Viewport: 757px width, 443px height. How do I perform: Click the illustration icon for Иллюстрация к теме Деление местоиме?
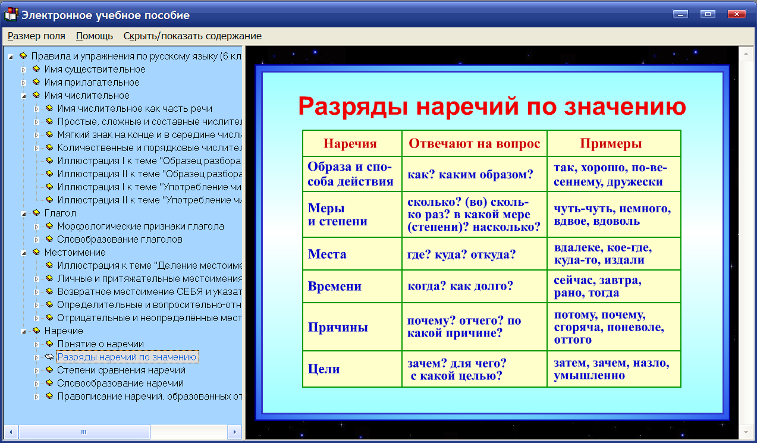[51, 265]
